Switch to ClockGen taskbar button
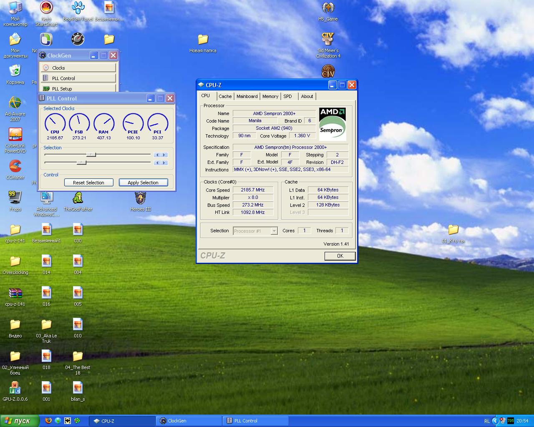The height and width of the screenshot is (427, 534). [x=189, y=421]
